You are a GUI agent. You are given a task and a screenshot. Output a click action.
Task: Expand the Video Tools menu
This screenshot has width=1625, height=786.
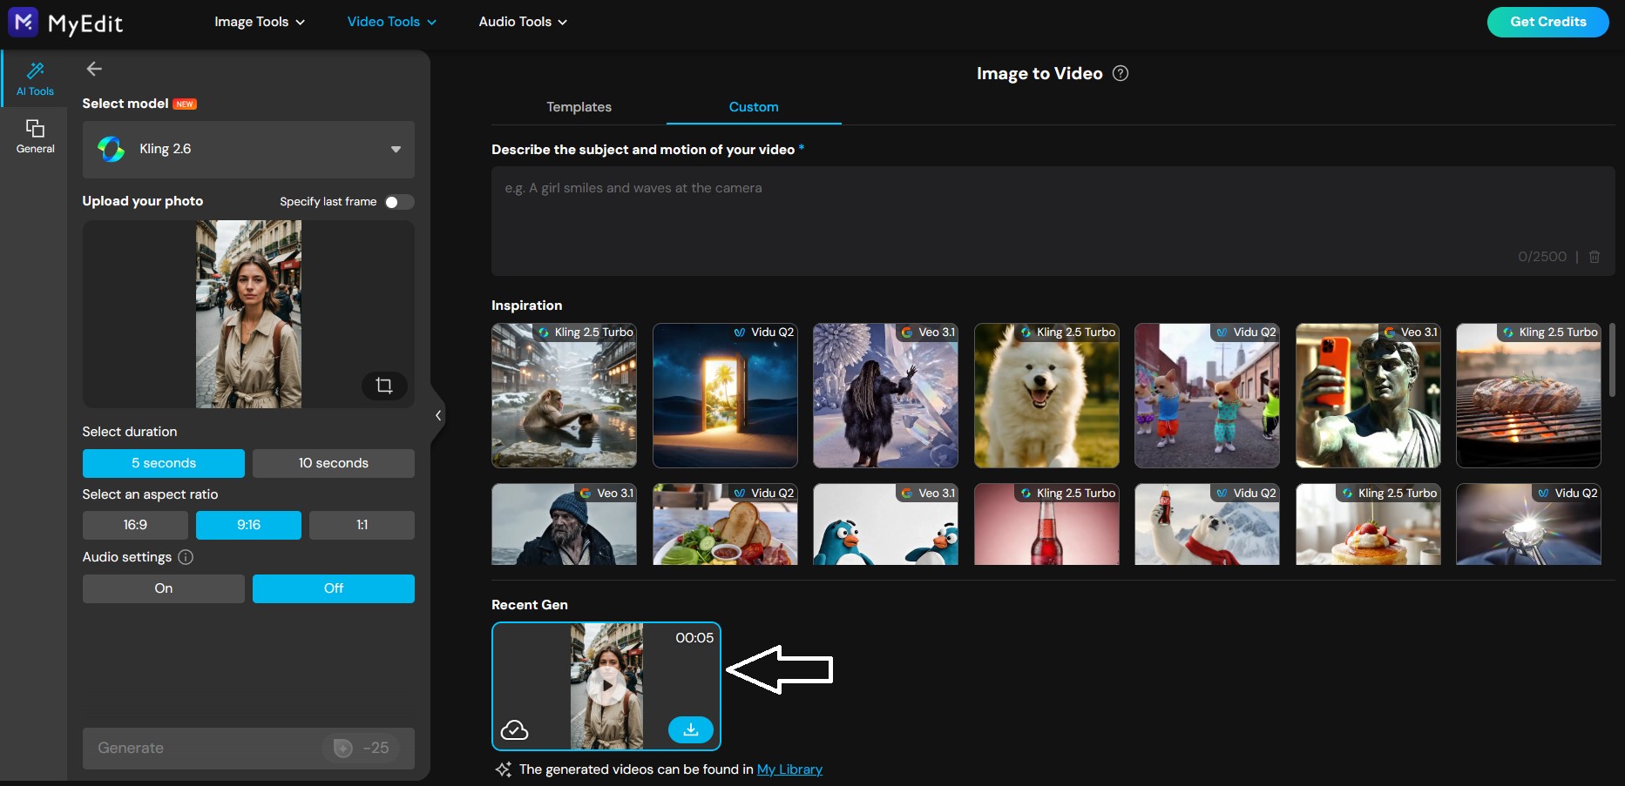click(392, 22)
